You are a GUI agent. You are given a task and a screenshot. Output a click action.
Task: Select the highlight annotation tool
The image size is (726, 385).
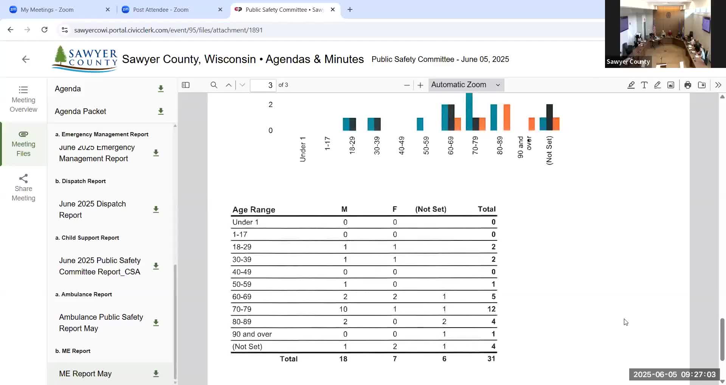point(631,85)
